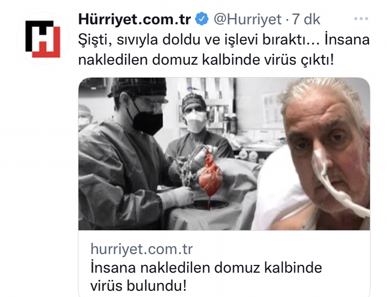
Task: Open the link card preview image
Action: [x=224, y=154]
